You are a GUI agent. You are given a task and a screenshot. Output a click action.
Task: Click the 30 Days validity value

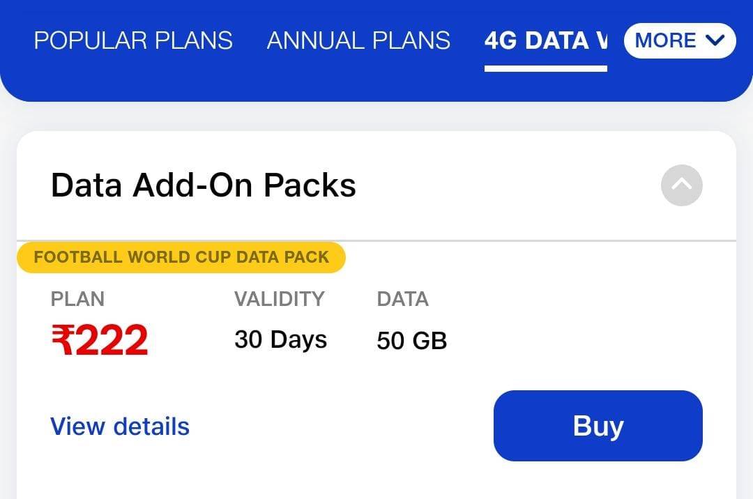280,340
